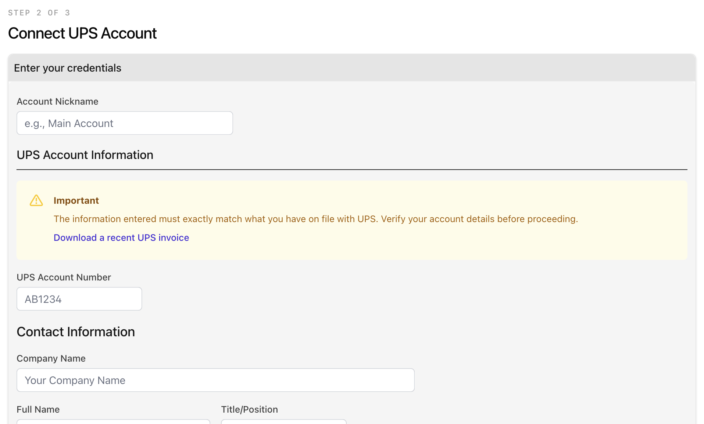Select the Company Name text box

tap(215, 380)
